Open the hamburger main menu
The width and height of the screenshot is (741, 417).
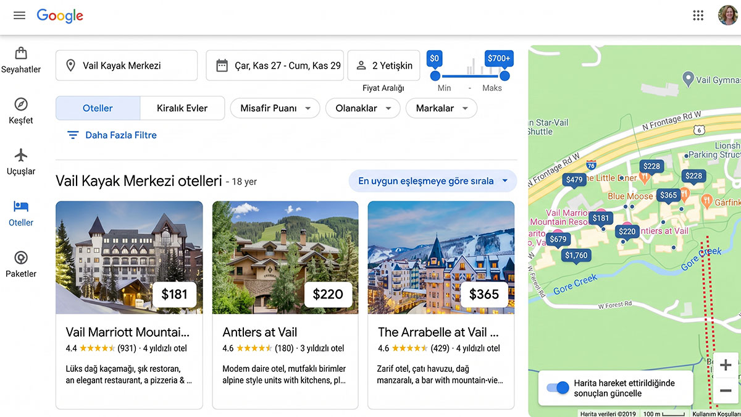point(19,15)
